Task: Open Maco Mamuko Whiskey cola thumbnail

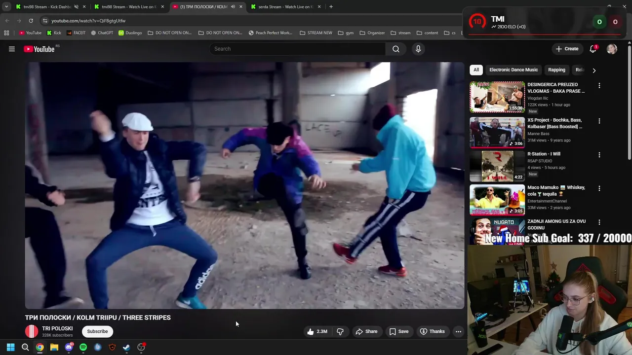Action: point(497,200)
